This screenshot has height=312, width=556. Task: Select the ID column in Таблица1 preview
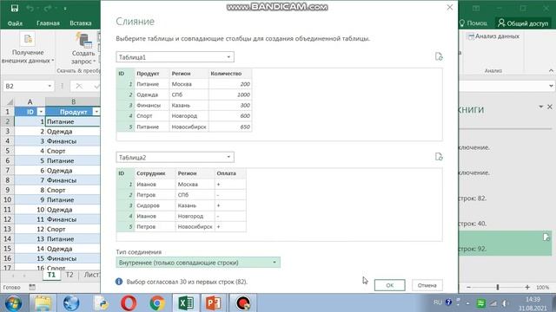point(125,74)
